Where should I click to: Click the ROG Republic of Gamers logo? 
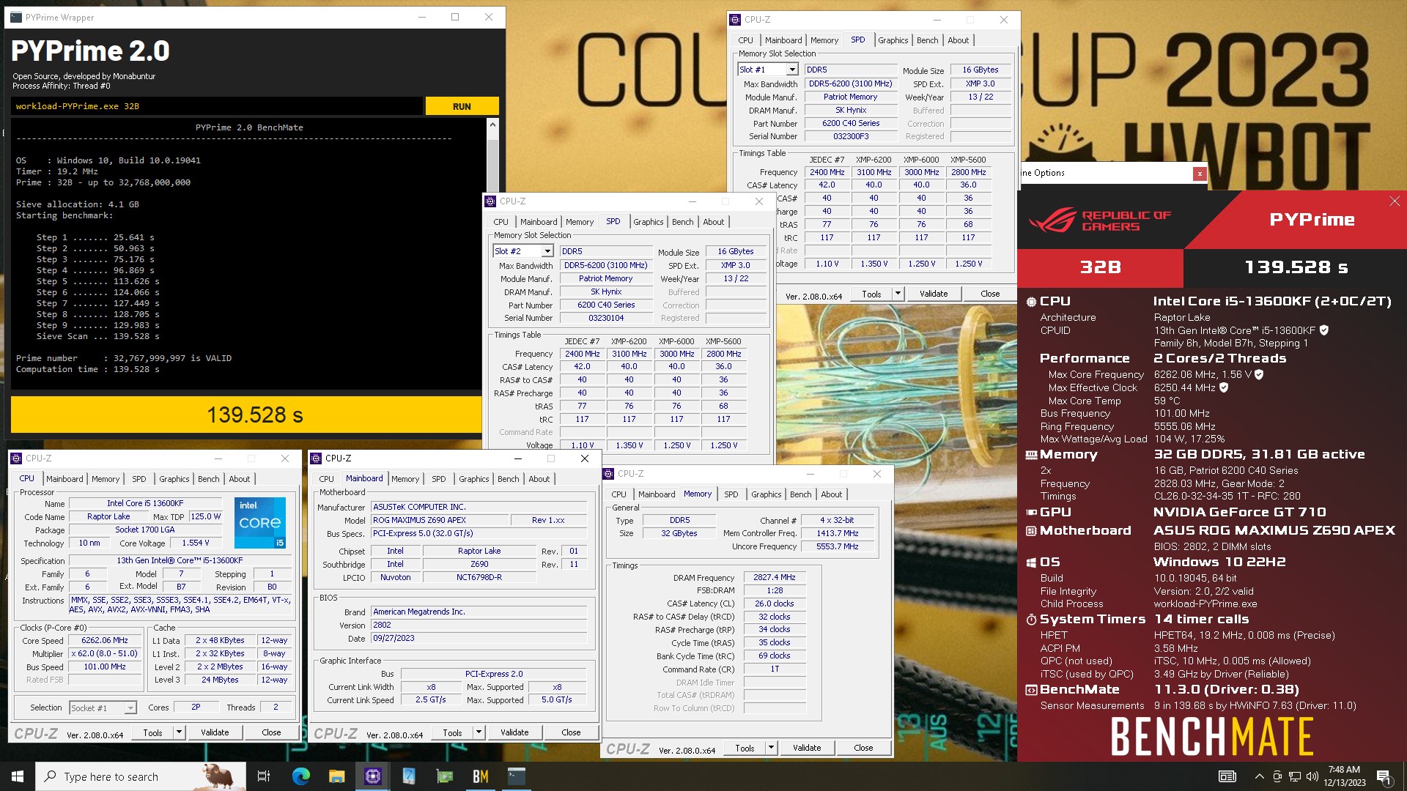[1098, 220]
